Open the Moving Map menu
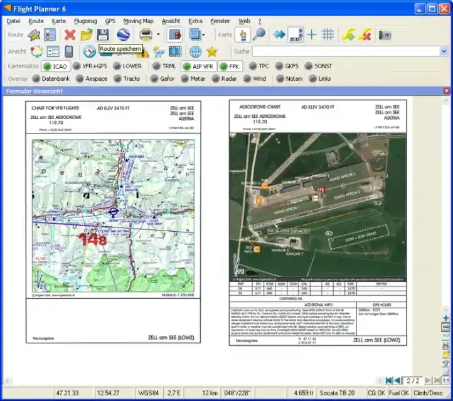The height and width of the screenshot is (401, 453). point(138,21)
